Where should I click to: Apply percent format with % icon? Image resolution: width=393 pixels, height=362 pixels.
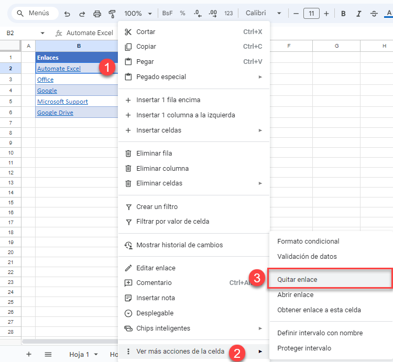tap(182, 13)
